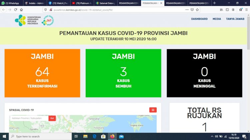Bookmark this page with the star icon
The width and height of the screenshot is (250, 140).
[x=197, y=10]
